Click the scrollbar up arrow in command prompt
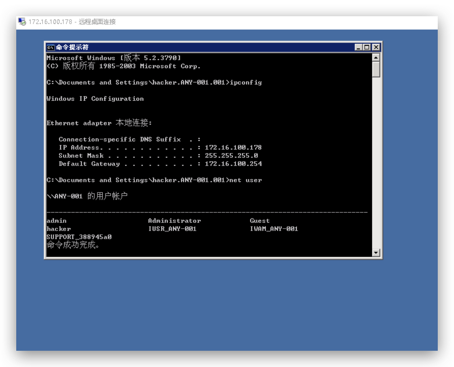Screen dimensions: 454x367 click(376, 57)
